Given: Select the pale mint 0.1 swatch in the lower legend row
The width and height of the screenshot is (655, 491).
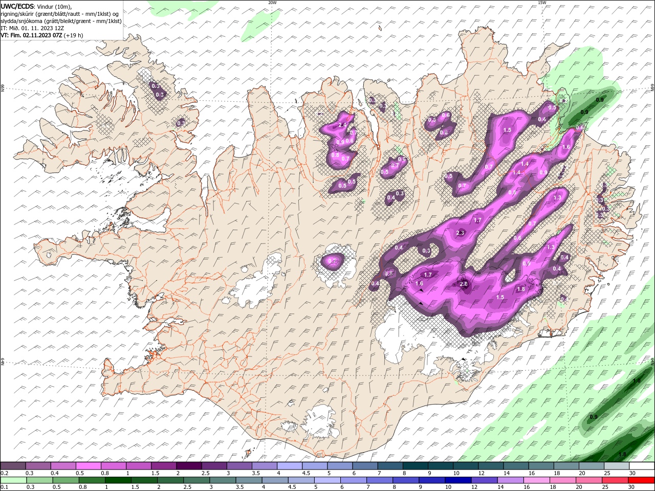Looking at the screenshot, I should pos(13,480).
